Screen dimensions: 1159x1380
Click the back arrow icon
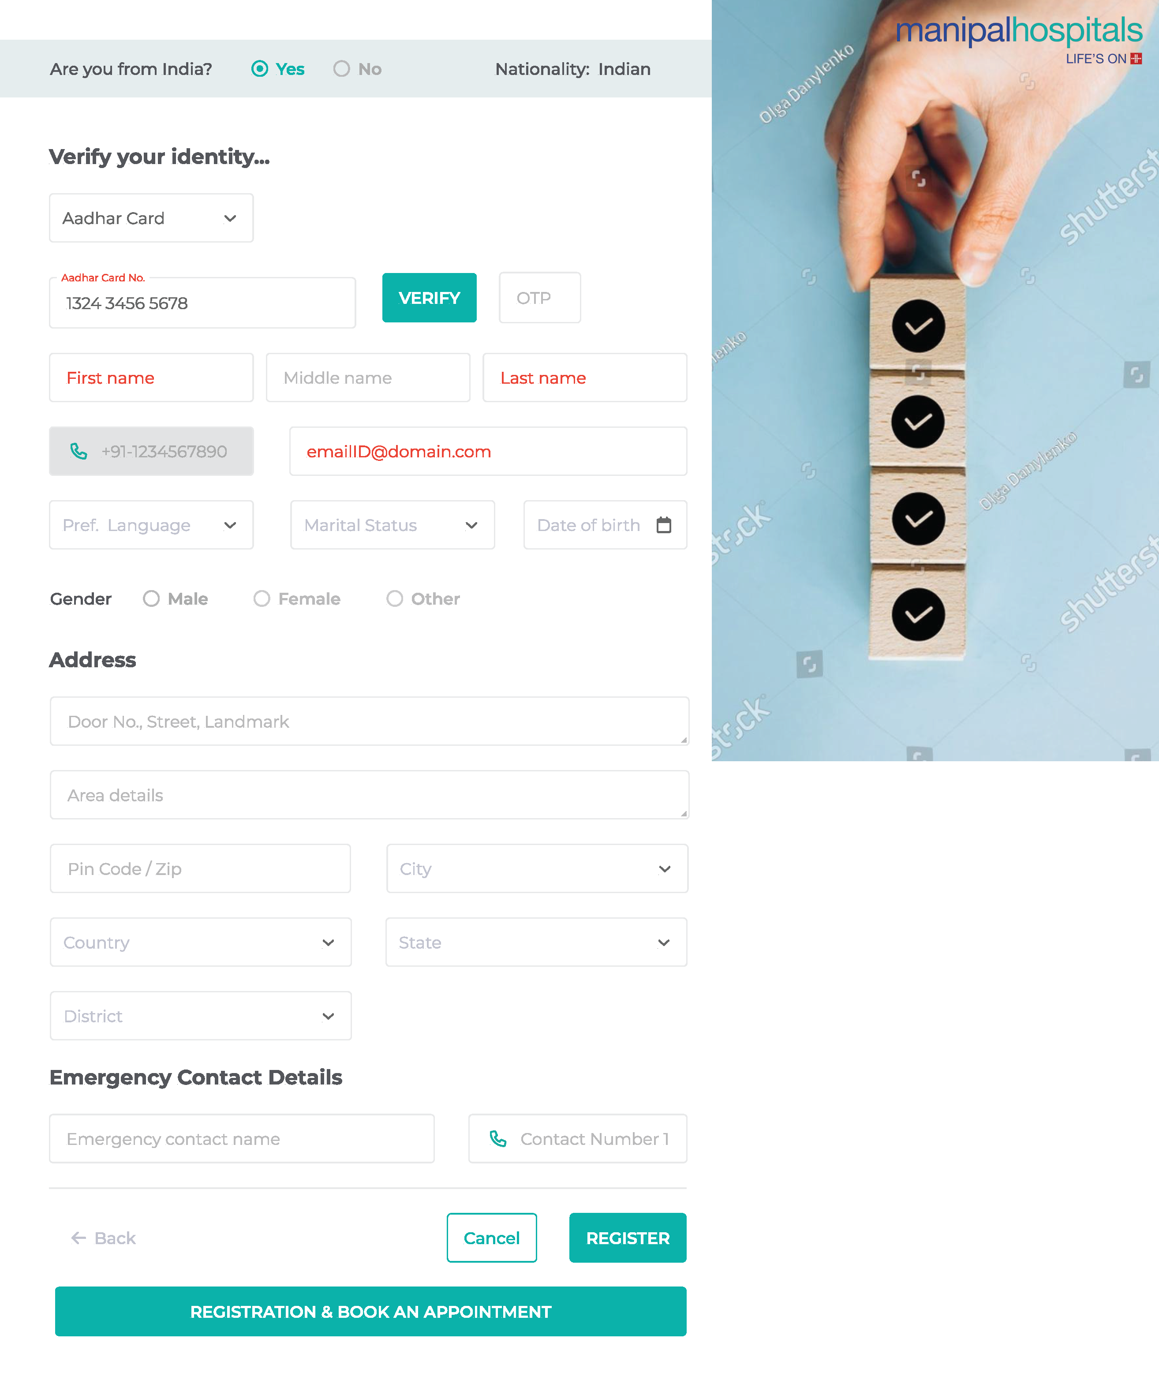click(79, 1238)
